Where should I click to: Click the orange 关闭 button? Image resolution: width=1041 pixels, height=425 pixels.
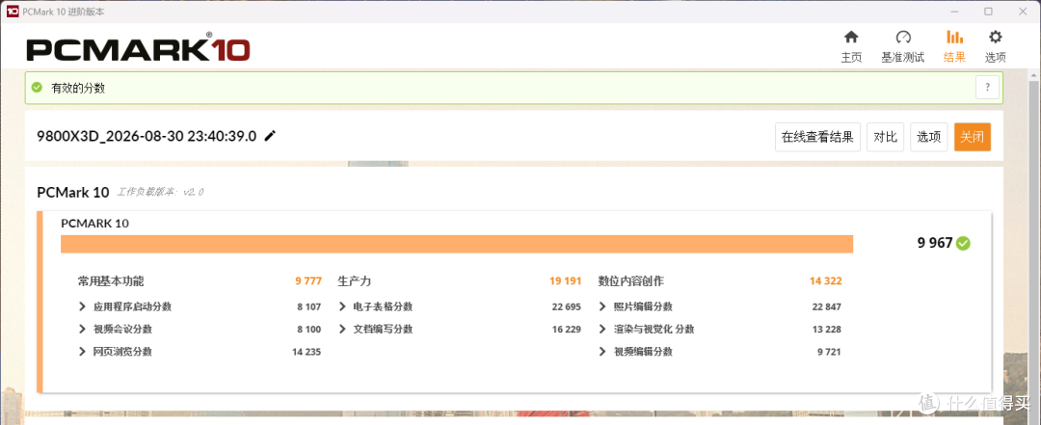(973, 138)
